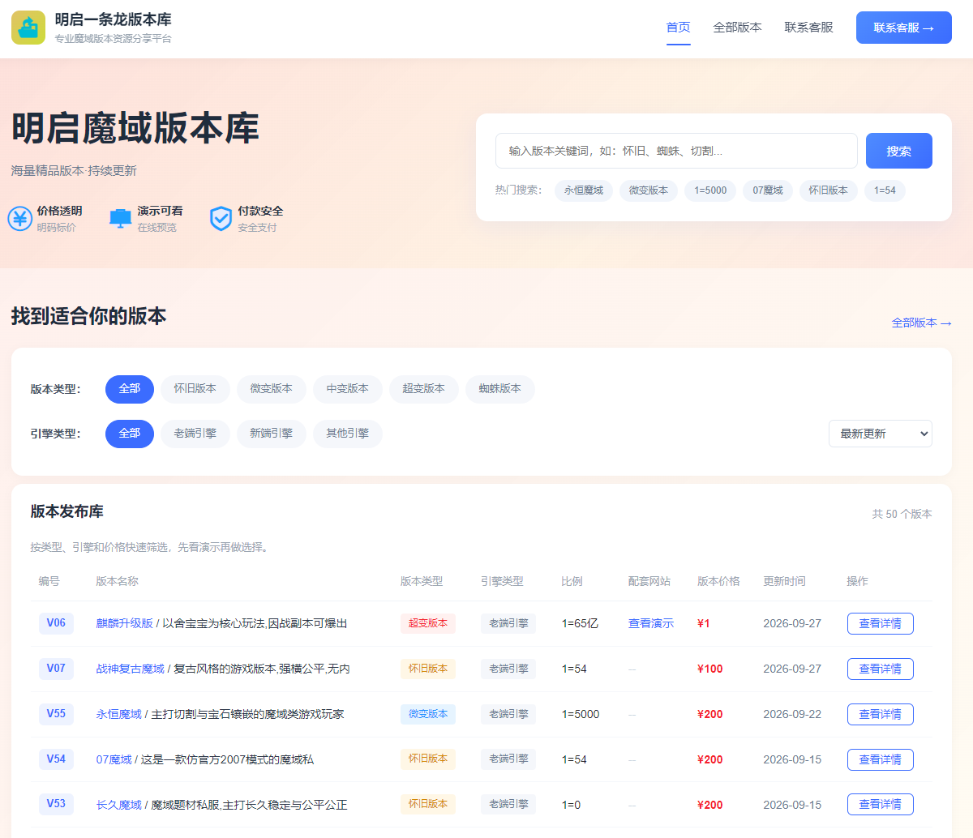This screenshot has width=973, height=838.
Task: Click 查看详情 for V06 row
Action: 881,623
